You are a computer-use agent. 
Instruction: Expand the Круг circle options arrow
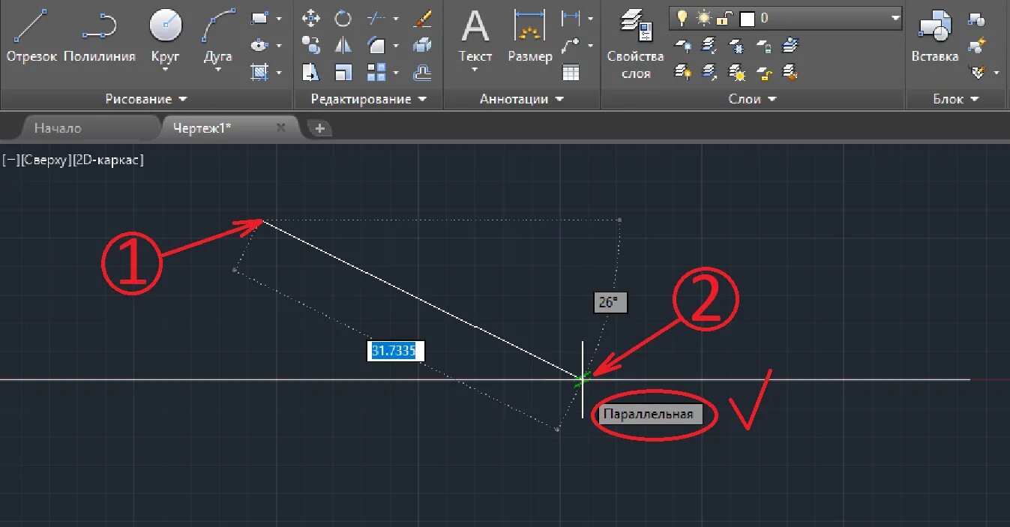click(166, 70)
